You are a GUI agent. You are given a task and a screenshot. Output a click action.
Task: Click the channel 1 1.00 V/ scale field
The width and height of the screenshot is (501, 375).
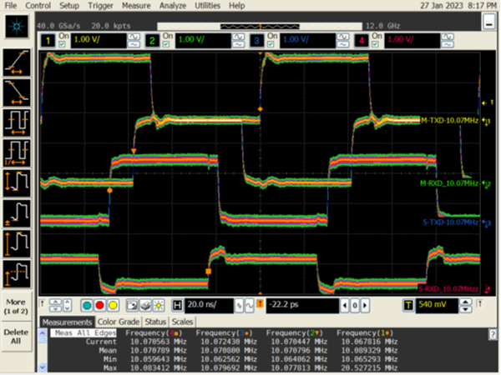[99, 41]
